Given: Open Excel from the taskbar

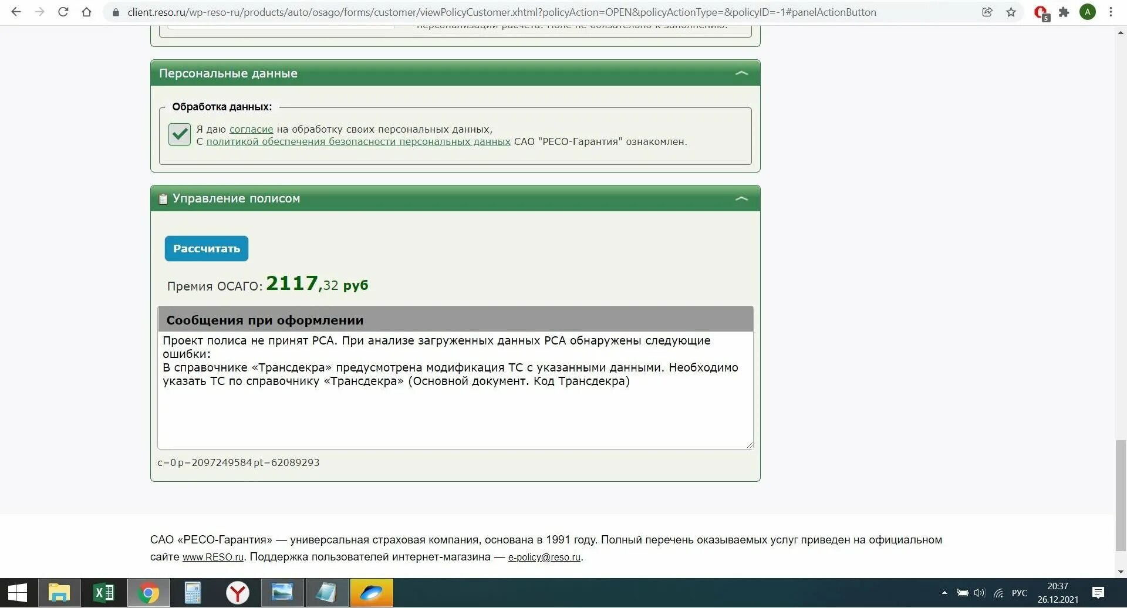Looking at the screenshot, I should (104, 593).
